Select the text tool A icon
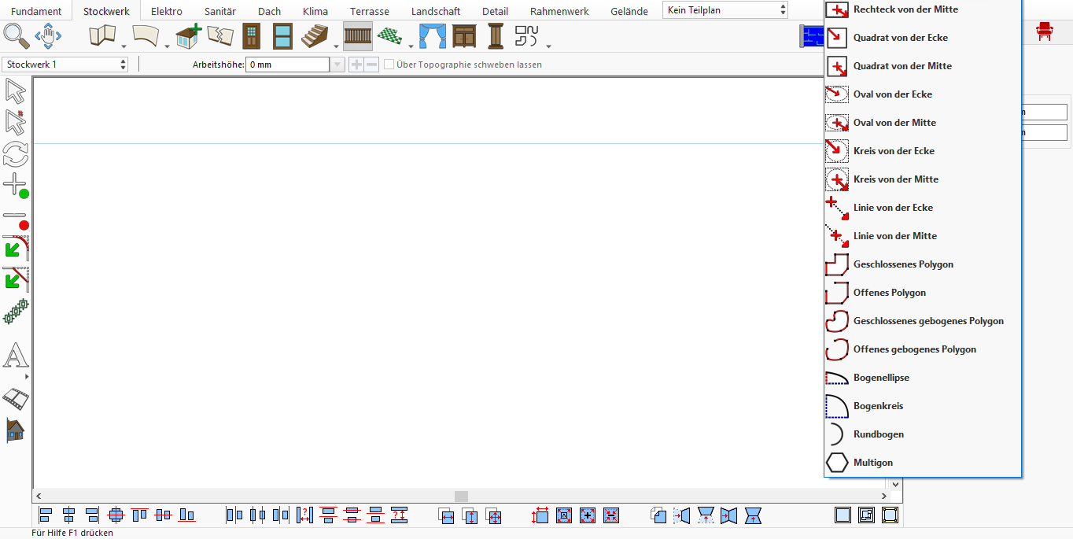The height and width of the screenshot is (539, 1073). click(16, 355)
